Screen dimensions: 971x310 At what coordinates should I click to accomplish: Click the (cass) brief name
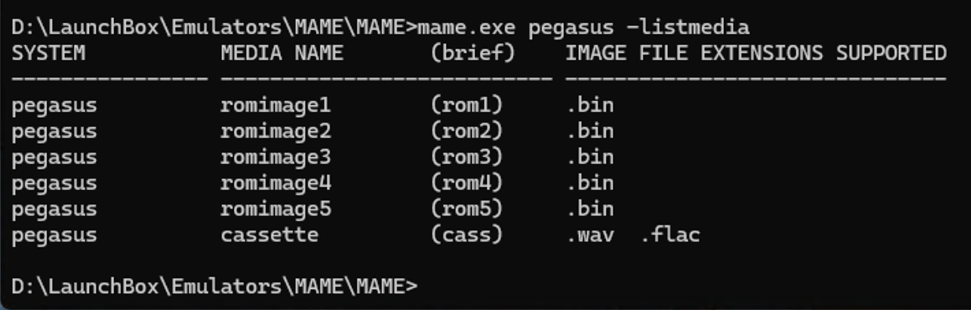click(x=466, y=235)
